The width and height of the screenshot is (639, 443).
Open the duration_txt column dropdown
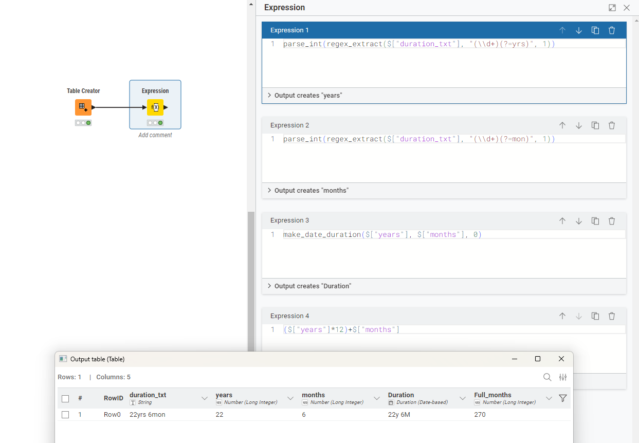204,398
